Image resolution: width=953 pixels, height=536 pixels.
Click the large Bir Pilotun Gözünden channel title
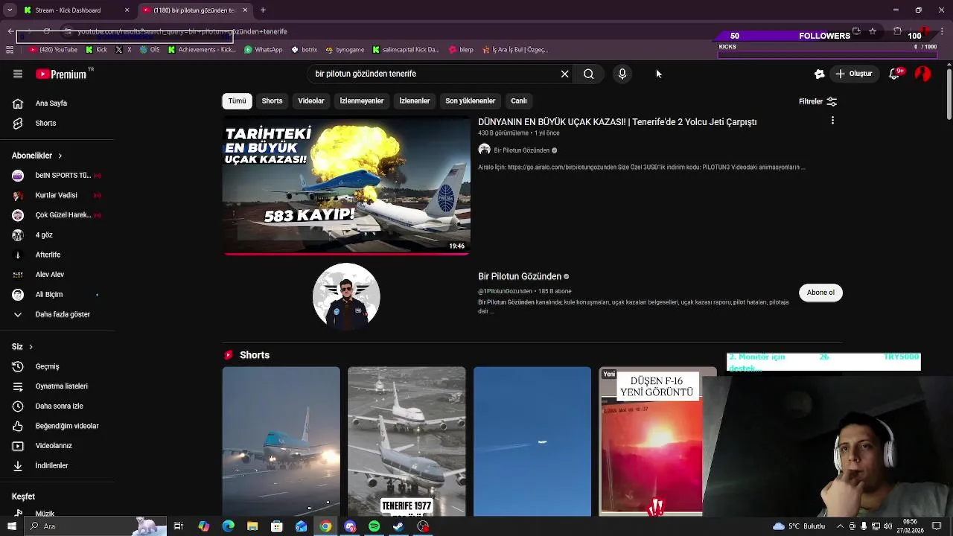point(520,276)
